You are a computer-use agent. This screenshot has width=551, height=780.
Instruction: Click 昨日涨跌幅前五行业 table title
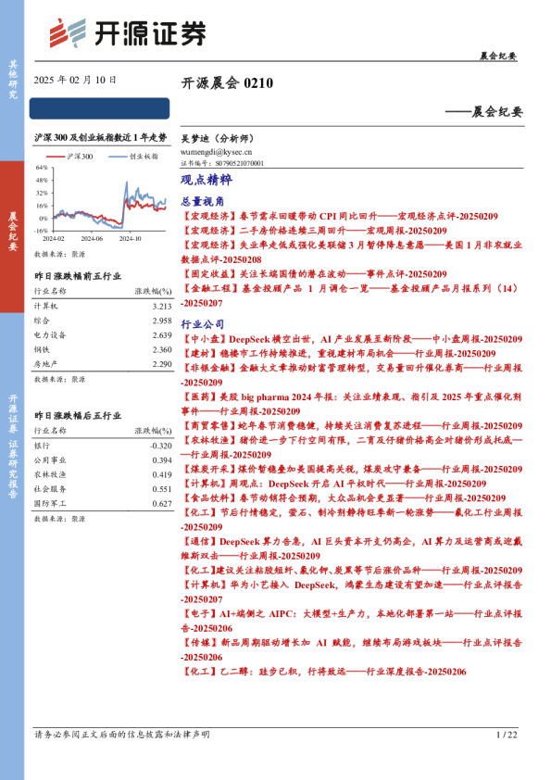click(x=78, y=276)
